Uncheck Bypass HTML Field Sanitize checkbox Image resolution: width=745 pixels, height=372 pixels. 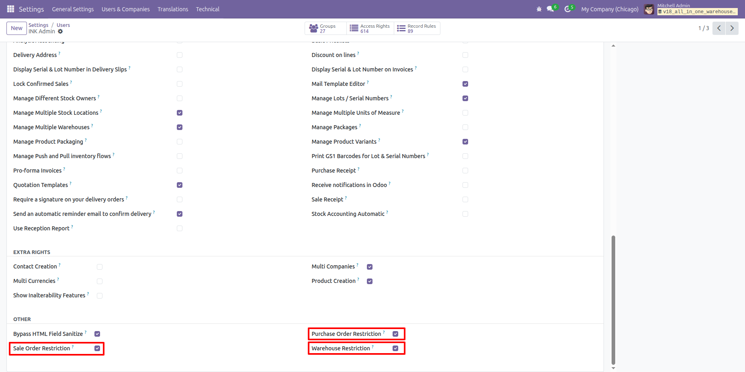tap(97, 334)
